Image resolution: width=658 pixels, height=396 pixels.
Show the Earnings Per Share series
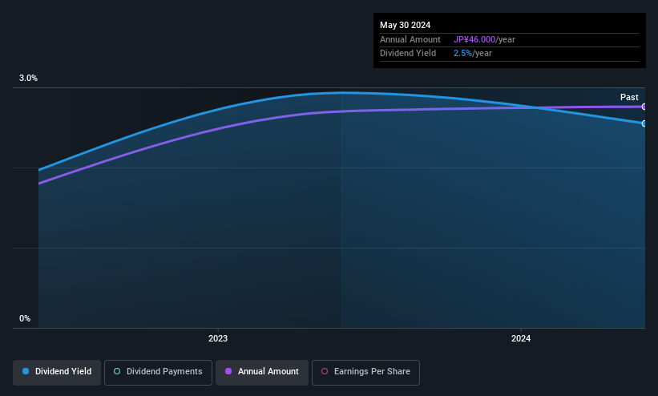pyautogui.click(x=365, y=372)
